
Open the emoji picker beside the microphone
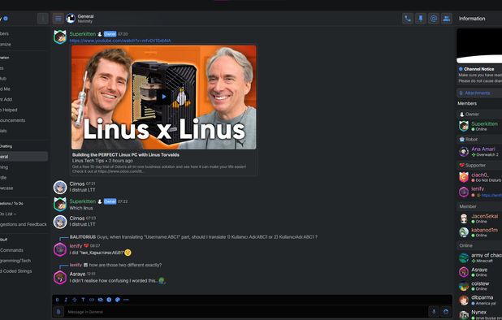click(x=446, y=312)
